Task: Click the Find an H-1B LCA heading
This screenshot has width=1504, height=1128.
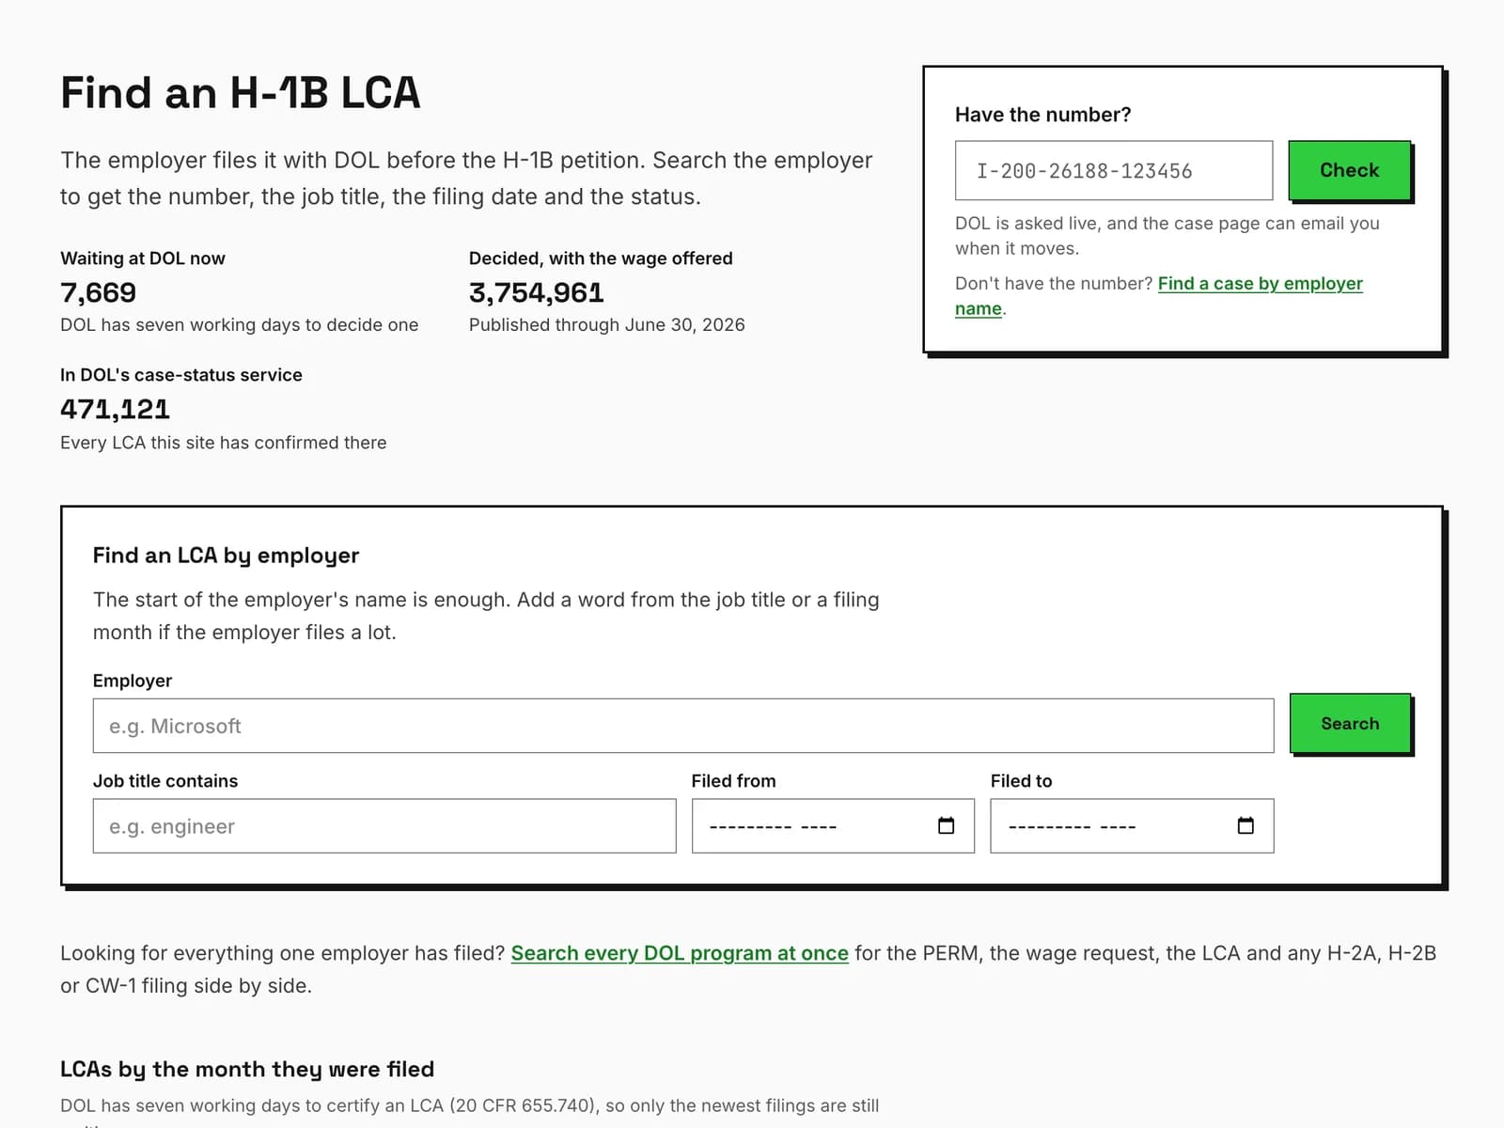Action: [x=241, y=93]
